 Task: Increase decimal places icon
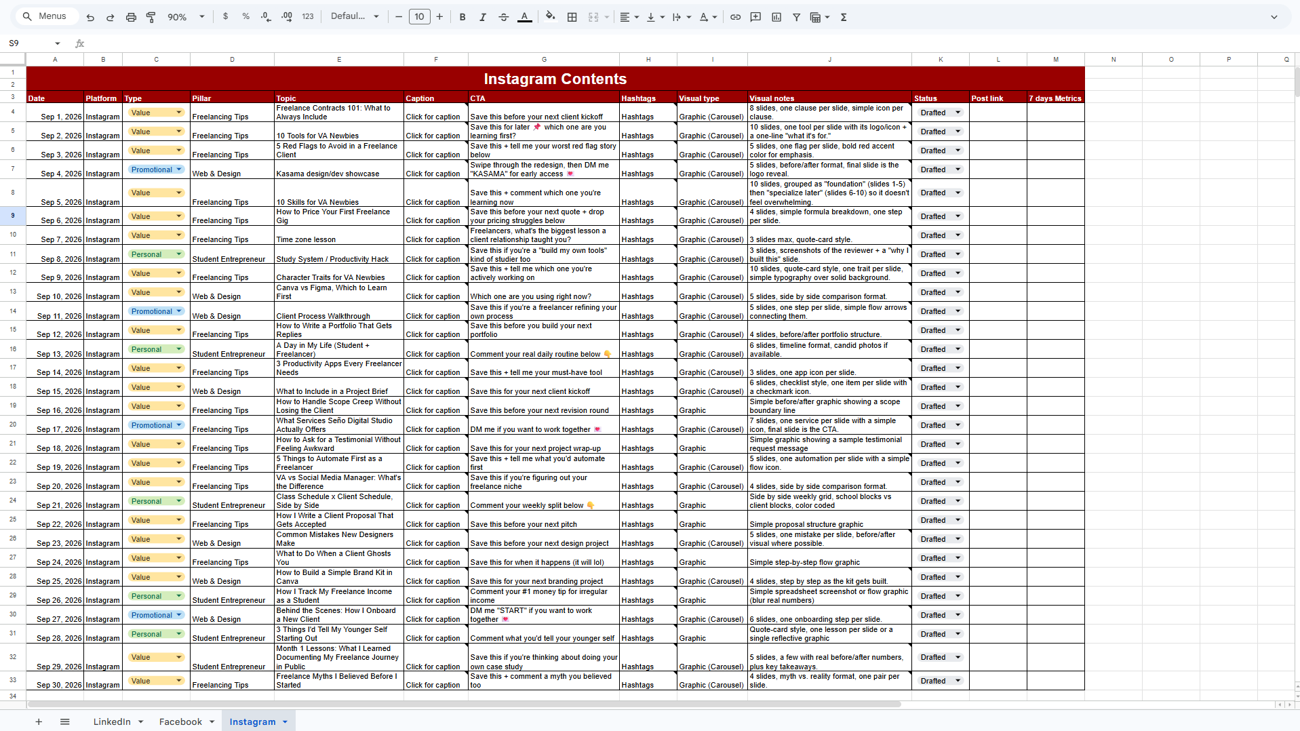point(287,17)
